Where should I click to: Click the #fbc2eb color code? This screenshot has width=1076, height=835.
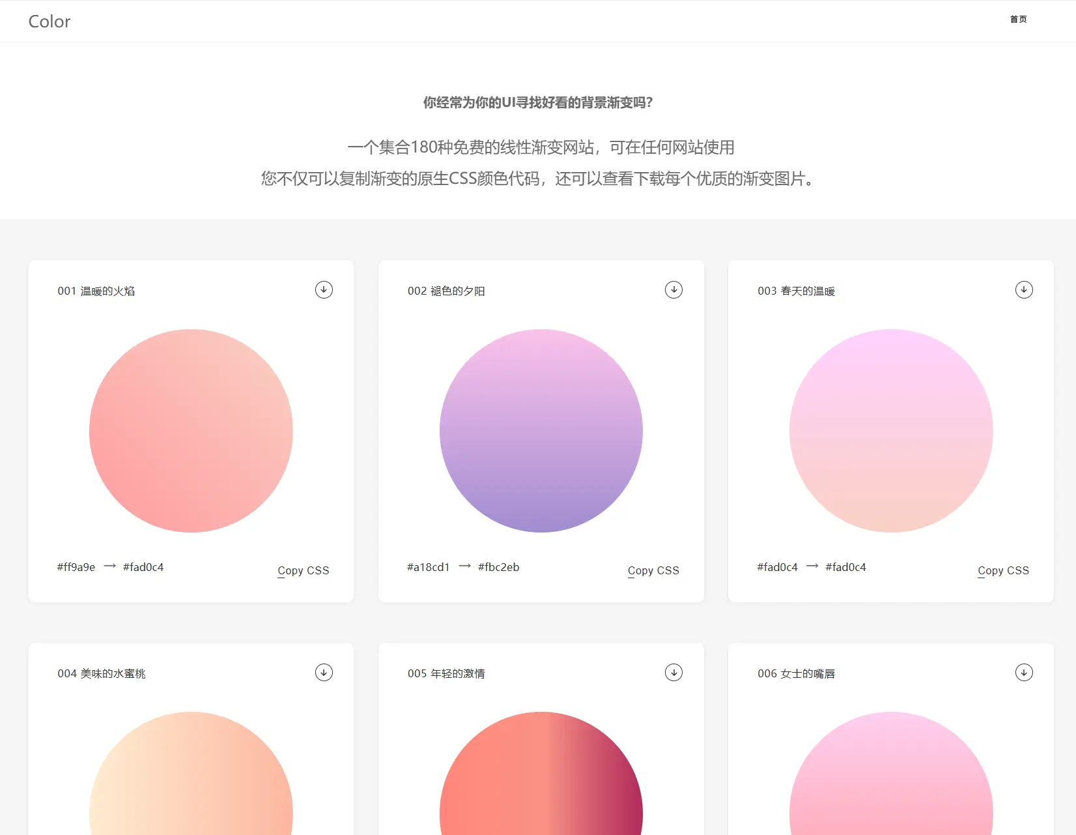coord(498,567)
